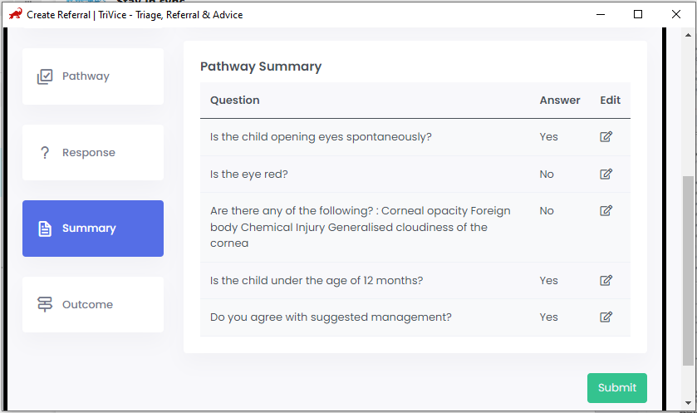697x413 pixels.
Task: Edit the 'under the age of 12 months' answer
Action: click(606, 281)
